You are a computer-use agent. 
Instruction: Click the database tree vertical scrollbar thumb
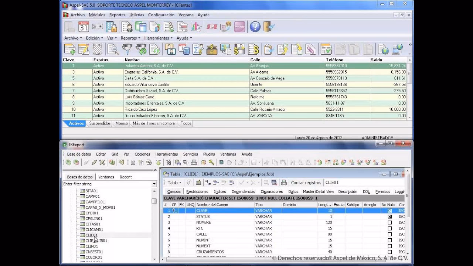pyautogui.click(x=154, y=201)
